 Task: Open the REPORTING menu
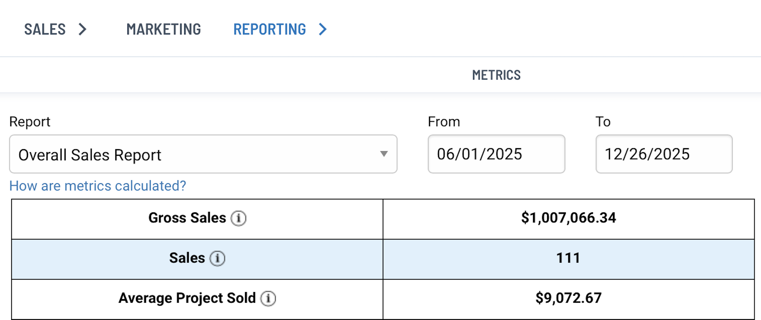pyautogui.click(x=269, y=29)
